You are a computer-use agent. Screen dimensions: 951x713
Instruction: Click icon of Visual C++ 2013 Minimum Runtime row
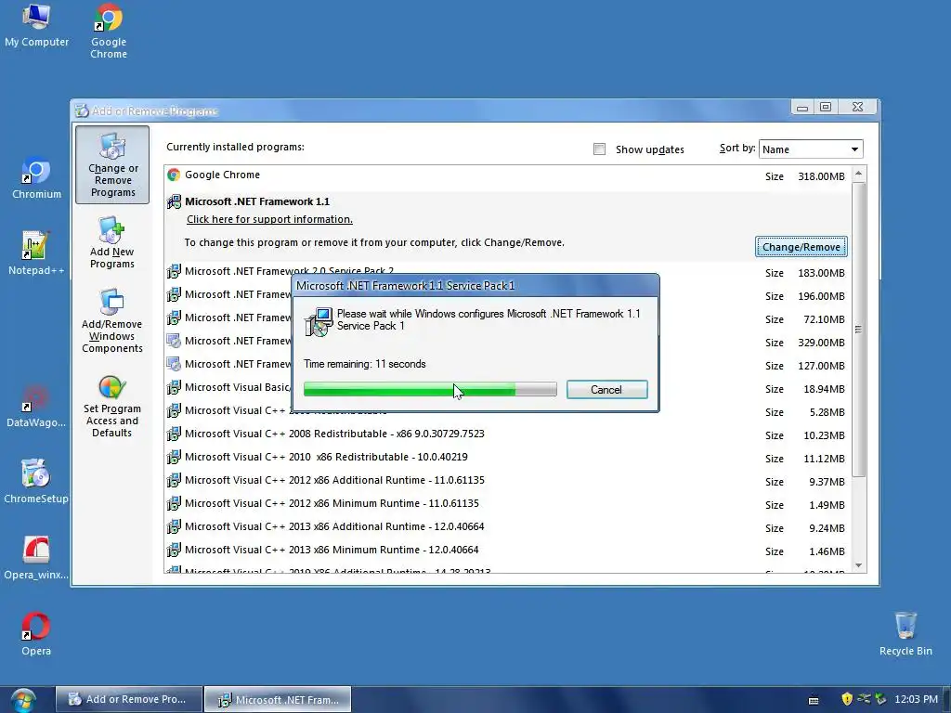(174, 550)
